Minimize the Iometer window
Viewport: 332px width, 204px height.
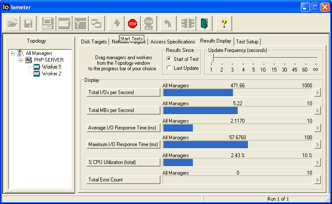pyautogui.click(x=305, y=7)
